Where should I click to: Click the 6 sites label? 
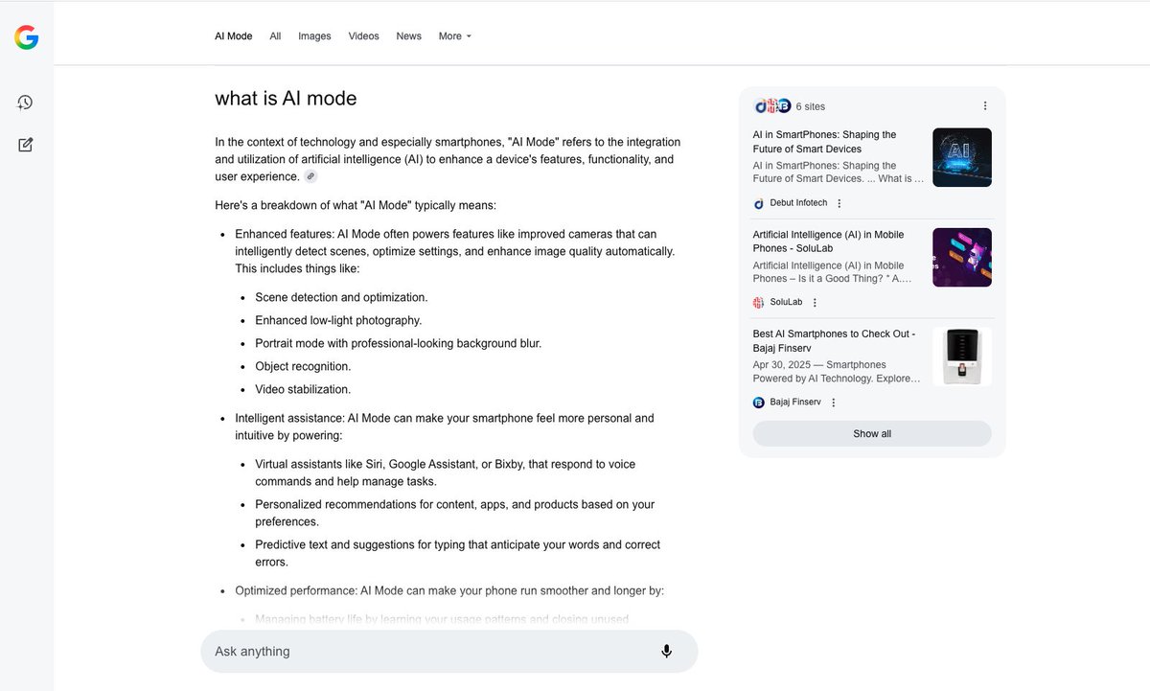pyautogui.click(x=811, y=106)
